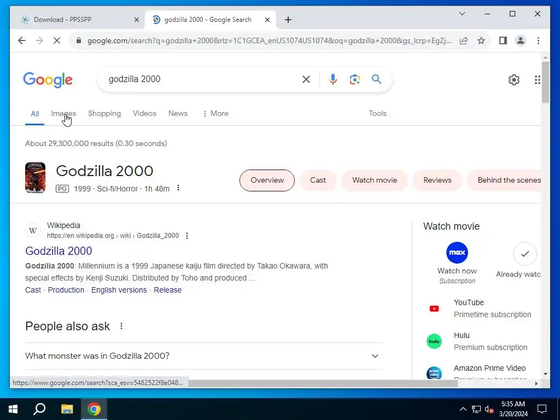Switch to the Images results tab
The height and width of the screenshot is (420, 560).
pyautogui.click(x=63, y=114)
